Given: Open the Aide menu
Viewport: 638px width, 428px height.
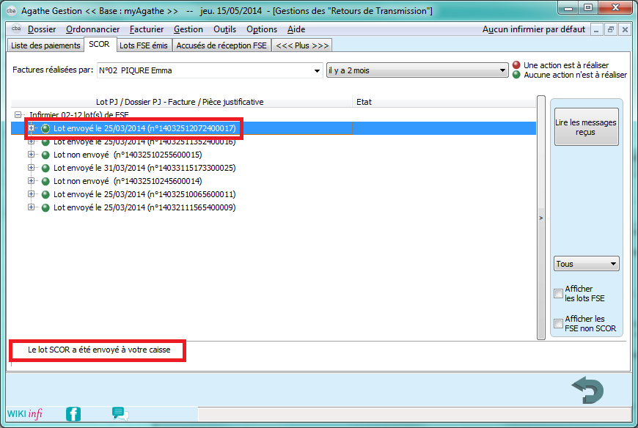Looking at the screenshot, I should [296, 29].
